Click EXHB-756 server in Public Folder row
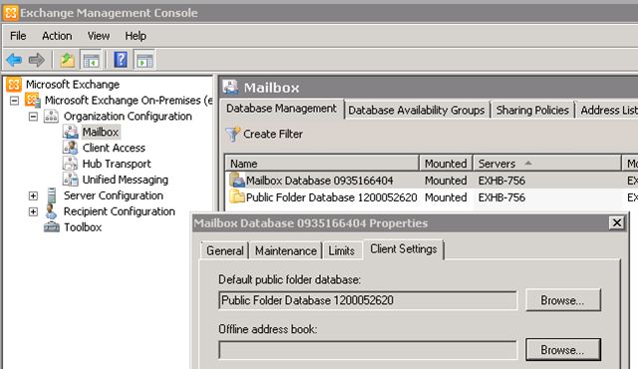This screenshot has height=369, width=638. click(x=502, y=197)
